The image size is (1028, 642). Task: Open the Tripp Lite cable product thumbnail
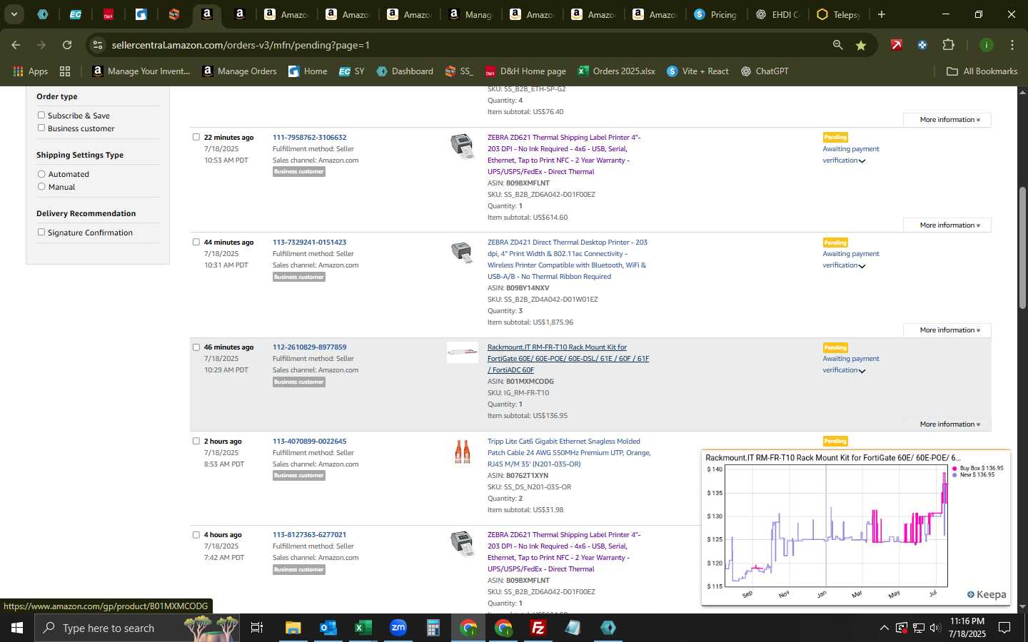point(462,452)
